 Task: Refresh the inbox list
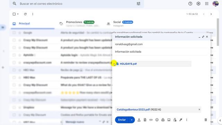point(25,14)
